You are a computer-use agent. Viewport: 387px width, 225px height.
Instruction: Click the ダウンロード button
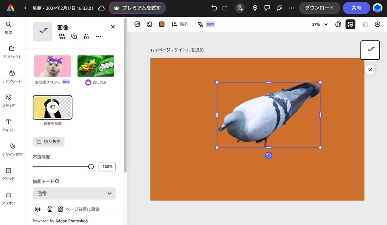[x=319, y=8]
